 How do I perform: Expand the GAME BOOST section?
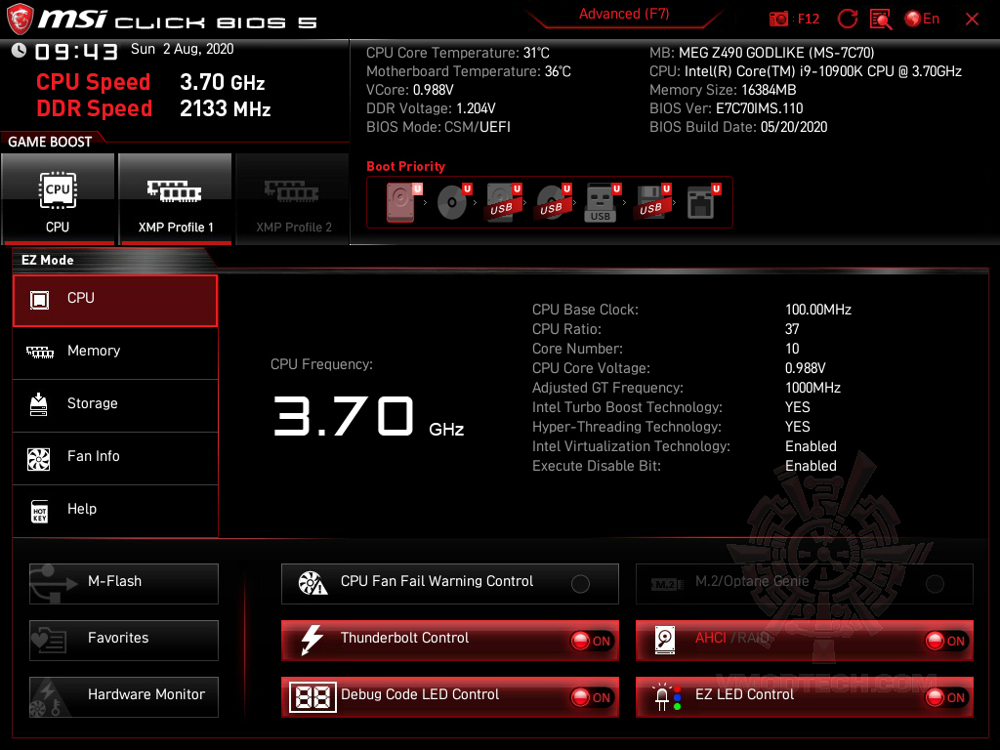pyautogui.click(x=47, y=141)
